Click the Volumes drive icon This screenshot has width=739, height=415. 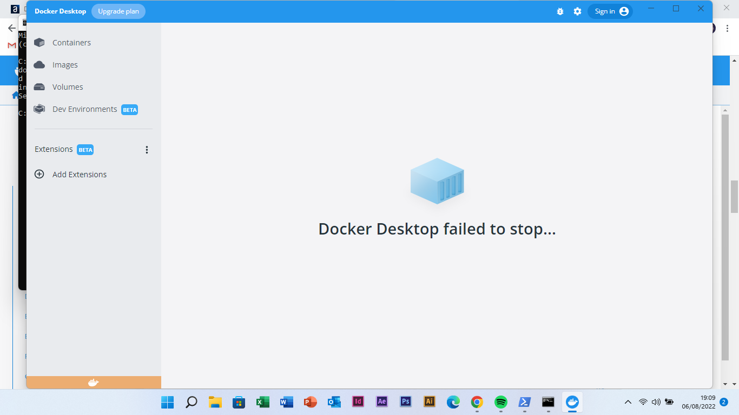click(x=39, y=87)
